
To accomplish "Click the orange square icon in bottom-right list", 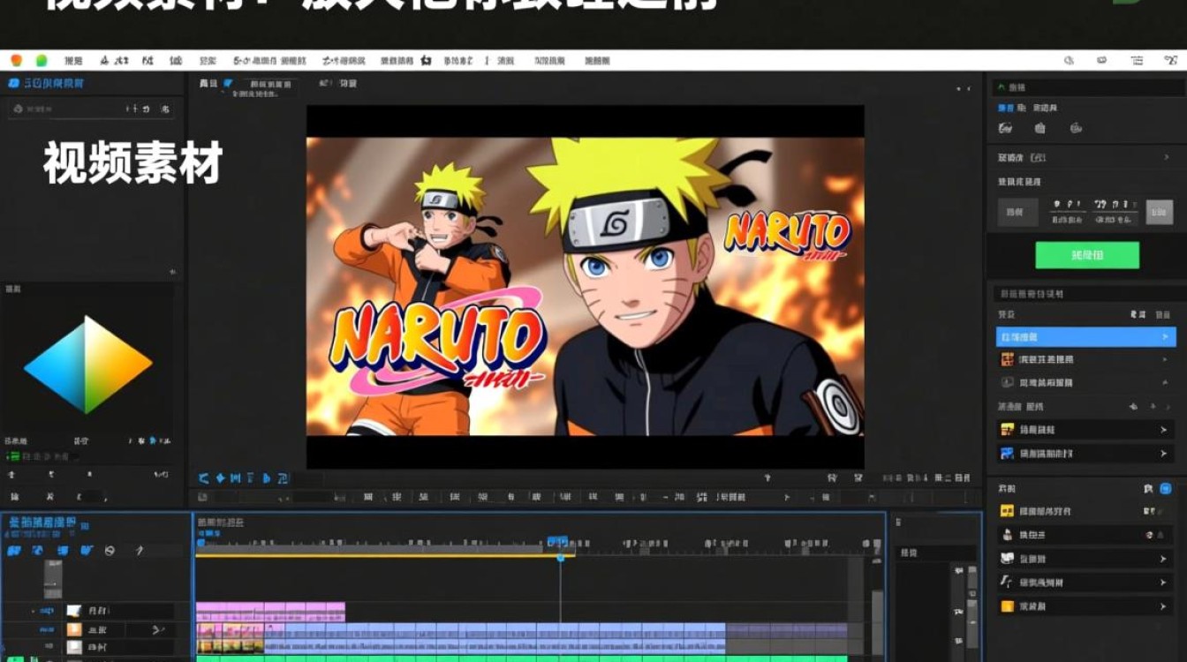I will pos(1007,606).
